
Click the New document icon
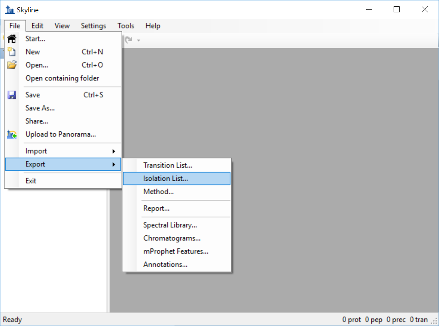coord(12,52)
